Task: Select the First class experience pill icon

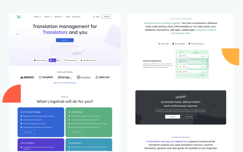Action: coord(189,44)
